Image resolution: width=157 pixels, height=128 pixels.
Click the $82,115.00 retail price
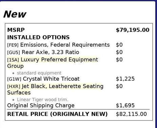click(x=131, y=114)
